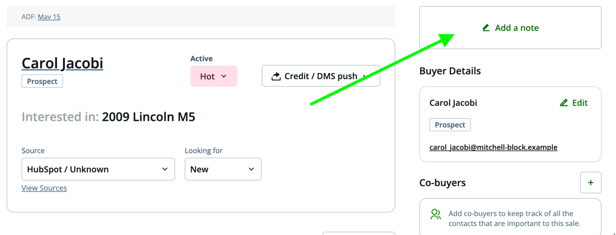Add a co-buyer with the plus button
Image resolution: width=616 pixels, height=235 pixels.
point(591,183)
